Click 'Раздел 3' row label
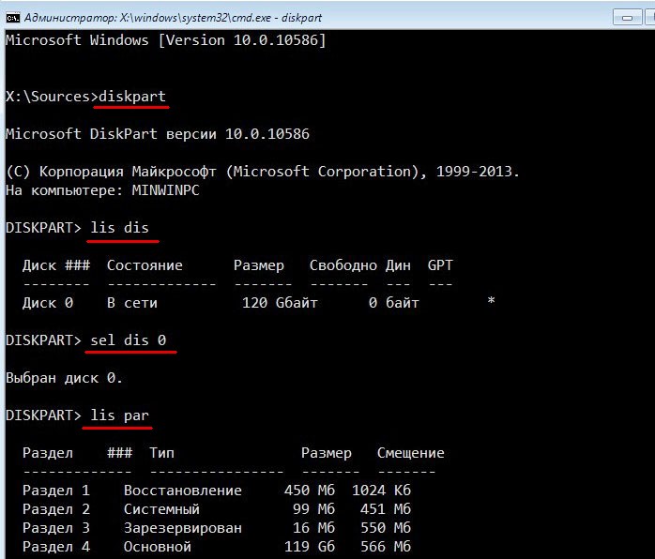 56,528
